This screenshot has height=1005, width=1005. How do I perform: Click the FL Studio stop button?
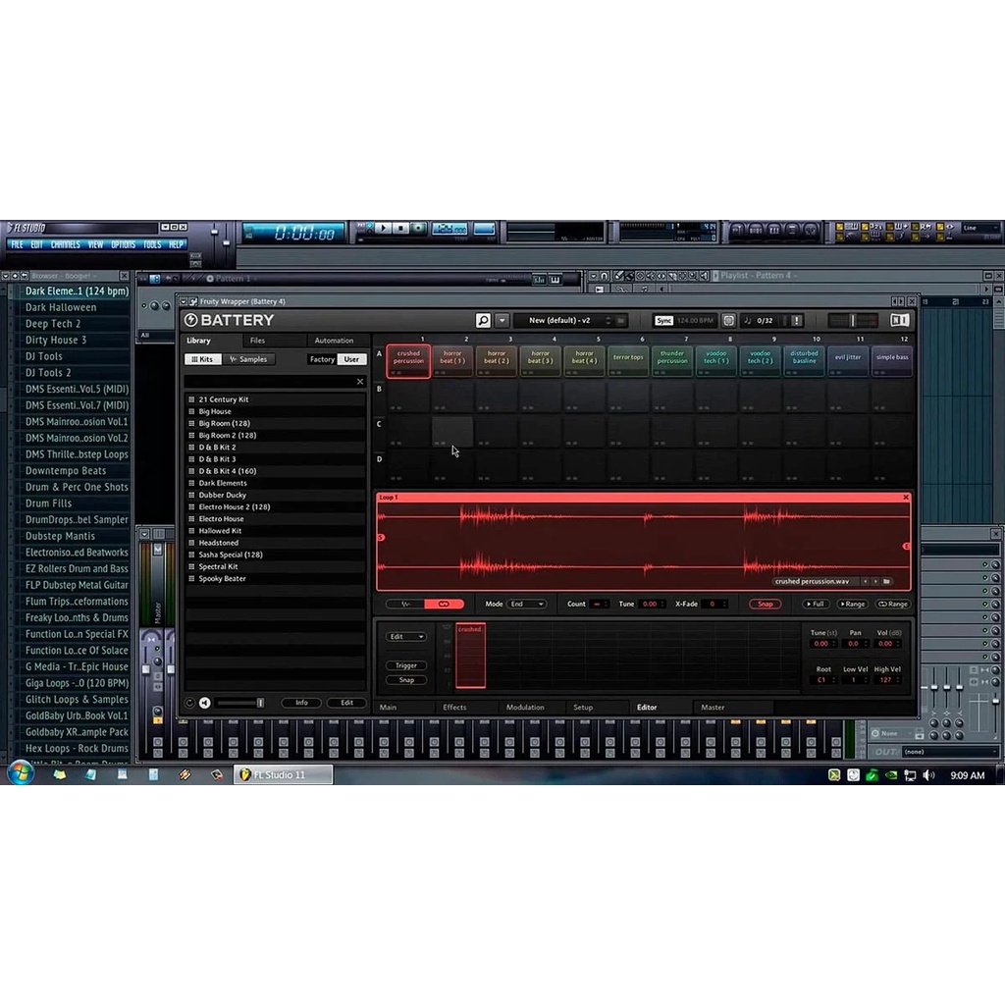coord(400,228)
